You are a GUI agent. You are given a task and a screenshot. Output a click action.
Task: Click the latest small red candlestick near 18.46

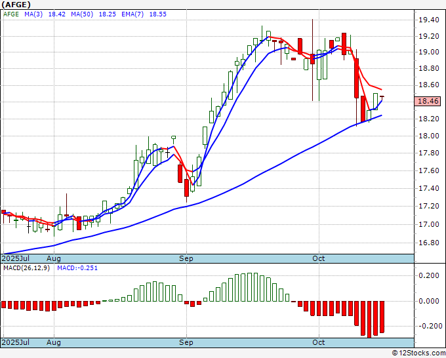pos(382,97)
